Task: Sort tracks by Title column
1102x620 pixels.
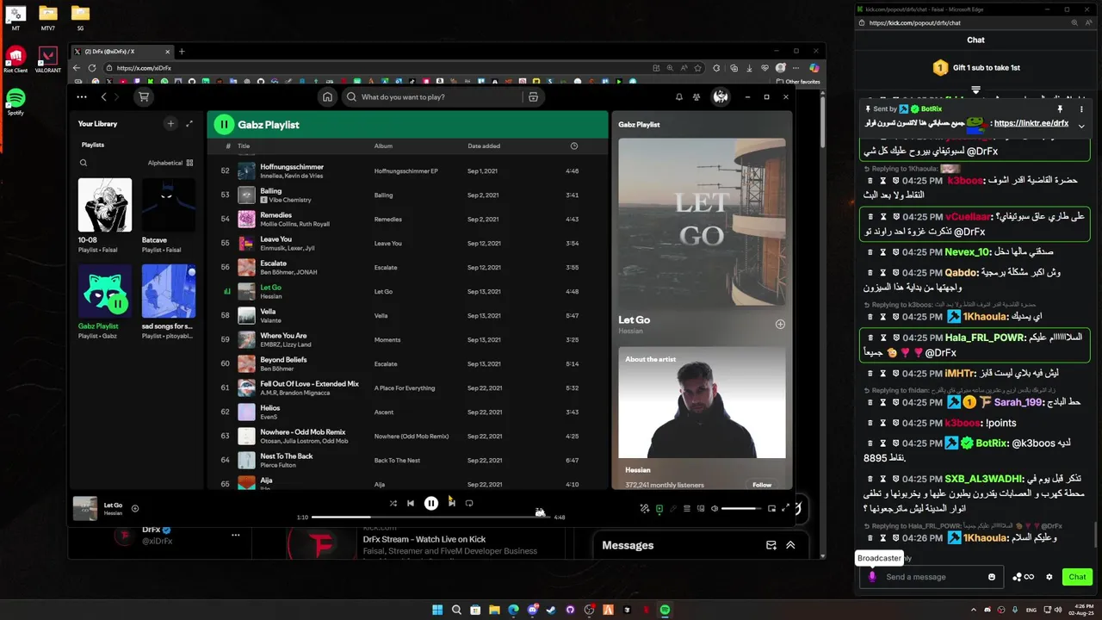Action: [x=244, y=146]
